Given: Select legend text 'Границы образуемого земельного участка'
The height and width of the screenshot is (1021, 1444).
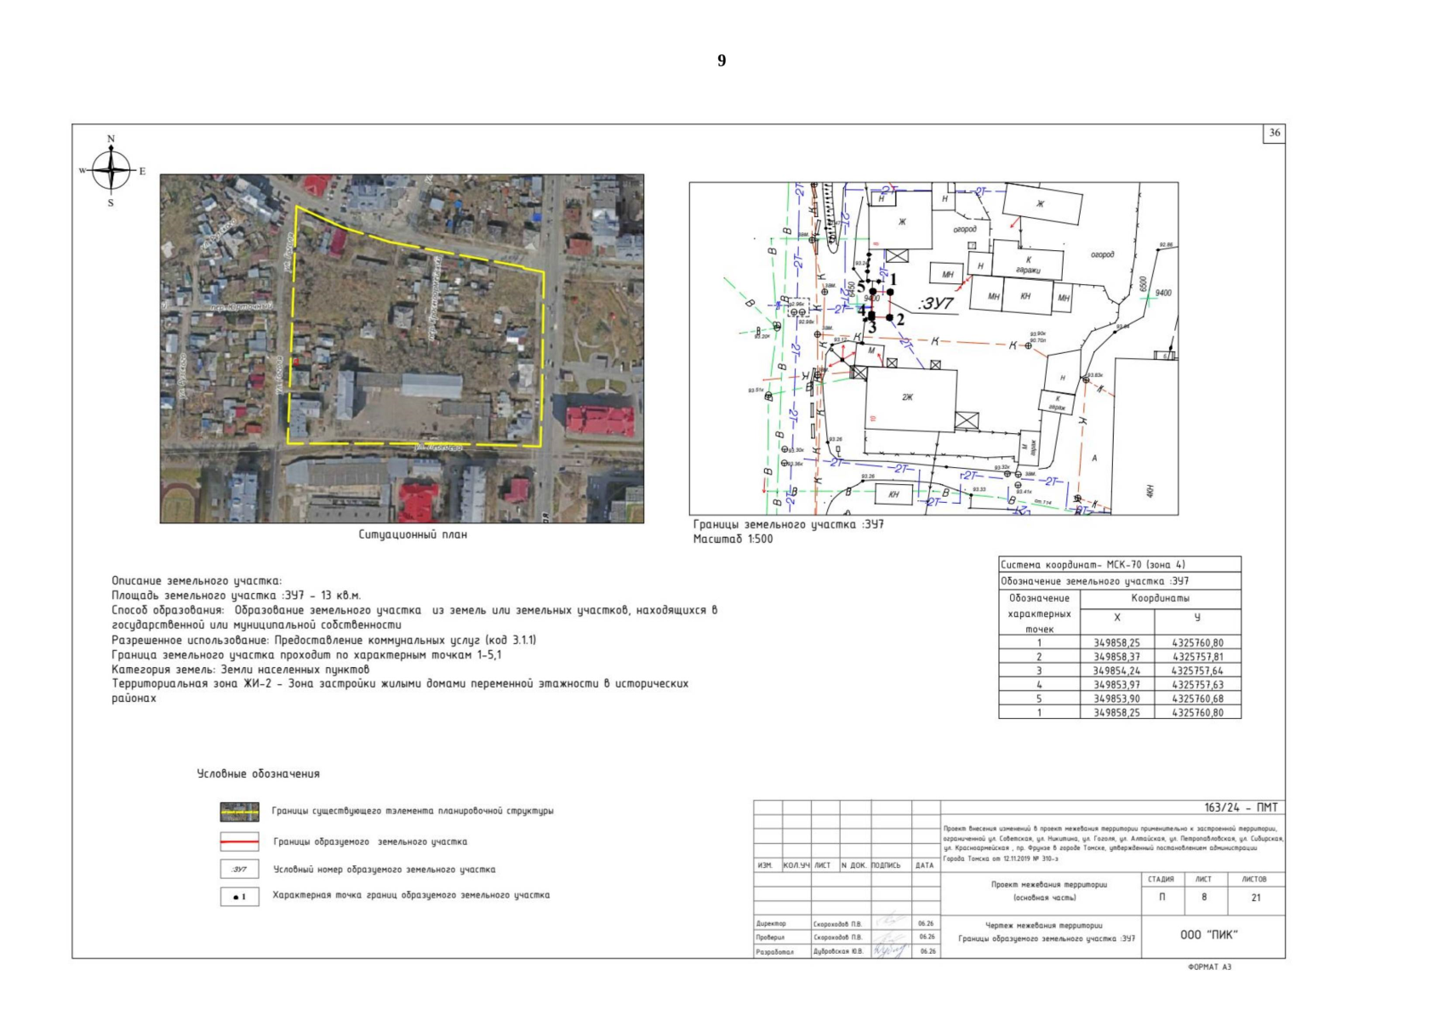Looking at the screenshot, I should click(370, 842).
